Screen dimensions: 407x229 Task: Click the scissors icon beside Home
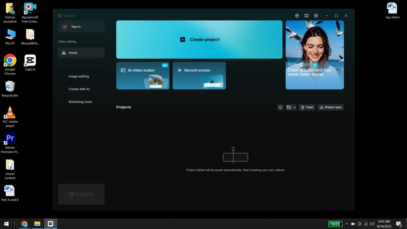(x=64, y=53)
